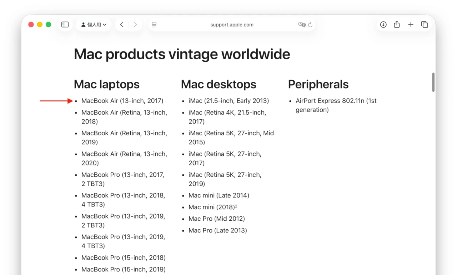Click the support.apple.com address bar

pyautogui.click(x=232, y=25)
